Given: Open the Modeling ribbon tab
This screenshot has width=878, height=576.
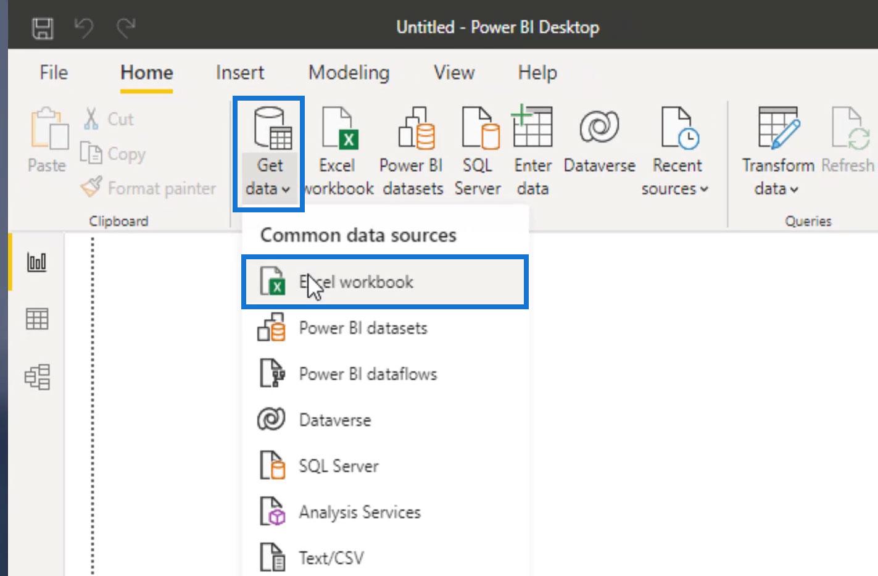Looking at the screenshot, I should click(x=349, y=73).
